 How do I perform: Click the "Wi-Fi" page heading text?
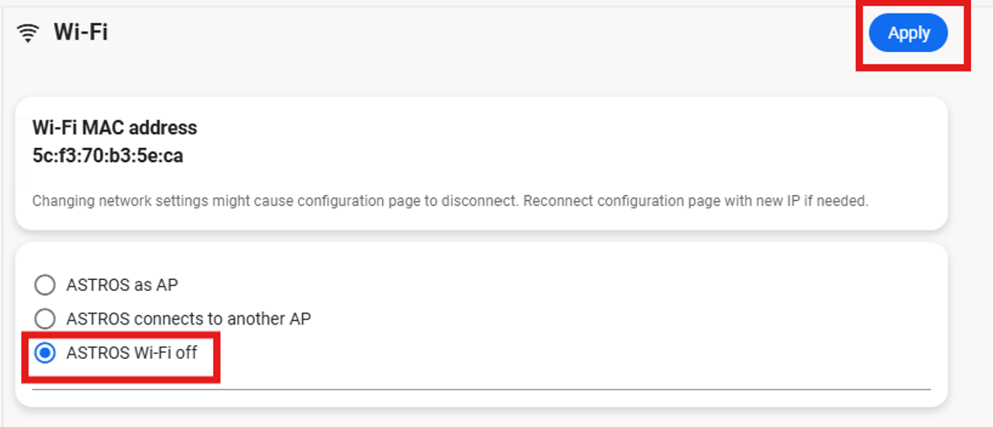81,33
